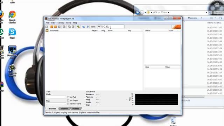The width and height of the screenshot is (224, 126).
Task: Click the GTA breadcrumb in address bar
Action: (155, 13)
